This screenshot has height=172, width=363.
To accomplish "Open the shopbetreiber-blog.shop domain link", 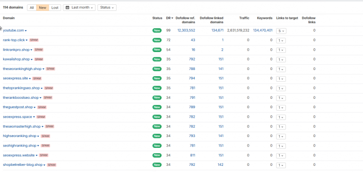I will click(23, 165).
